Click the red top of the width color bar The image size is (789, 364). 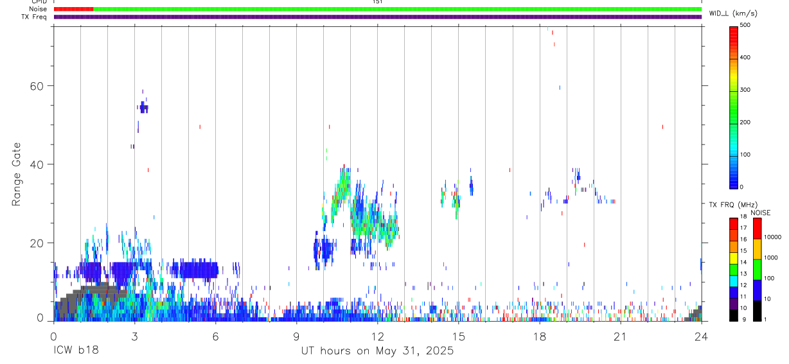(733, 35)
